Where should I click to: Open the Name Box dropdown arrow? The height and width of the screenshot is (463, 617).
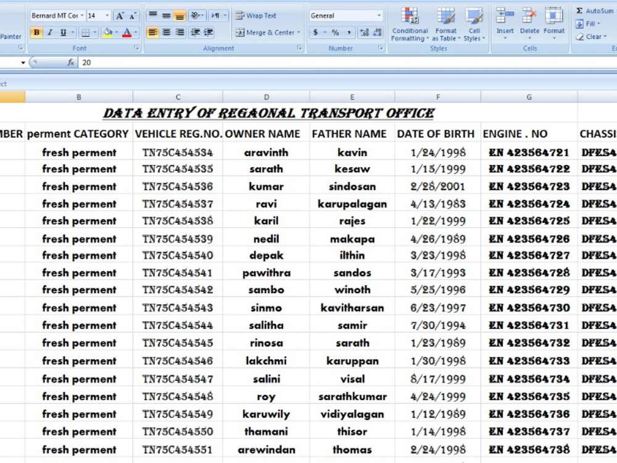click(23, 62)
